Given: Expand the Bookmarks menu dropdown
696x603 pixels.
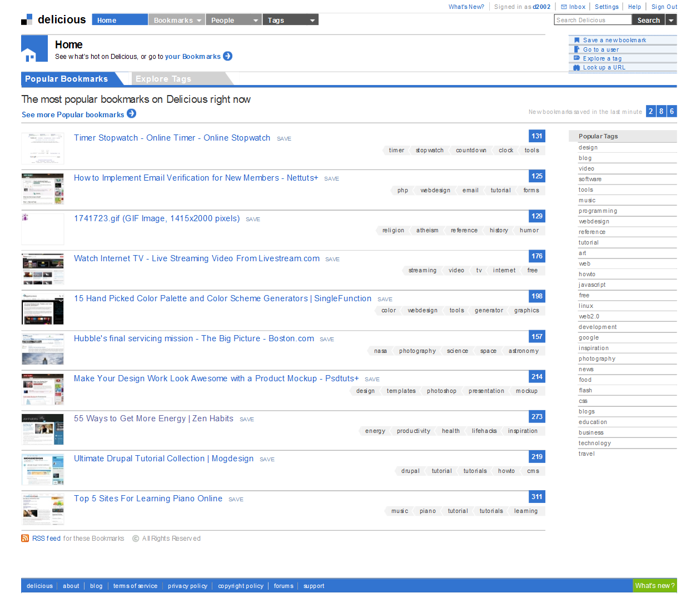Looking at the screenshot, I should pyautogui.click(x=199, y=21).
